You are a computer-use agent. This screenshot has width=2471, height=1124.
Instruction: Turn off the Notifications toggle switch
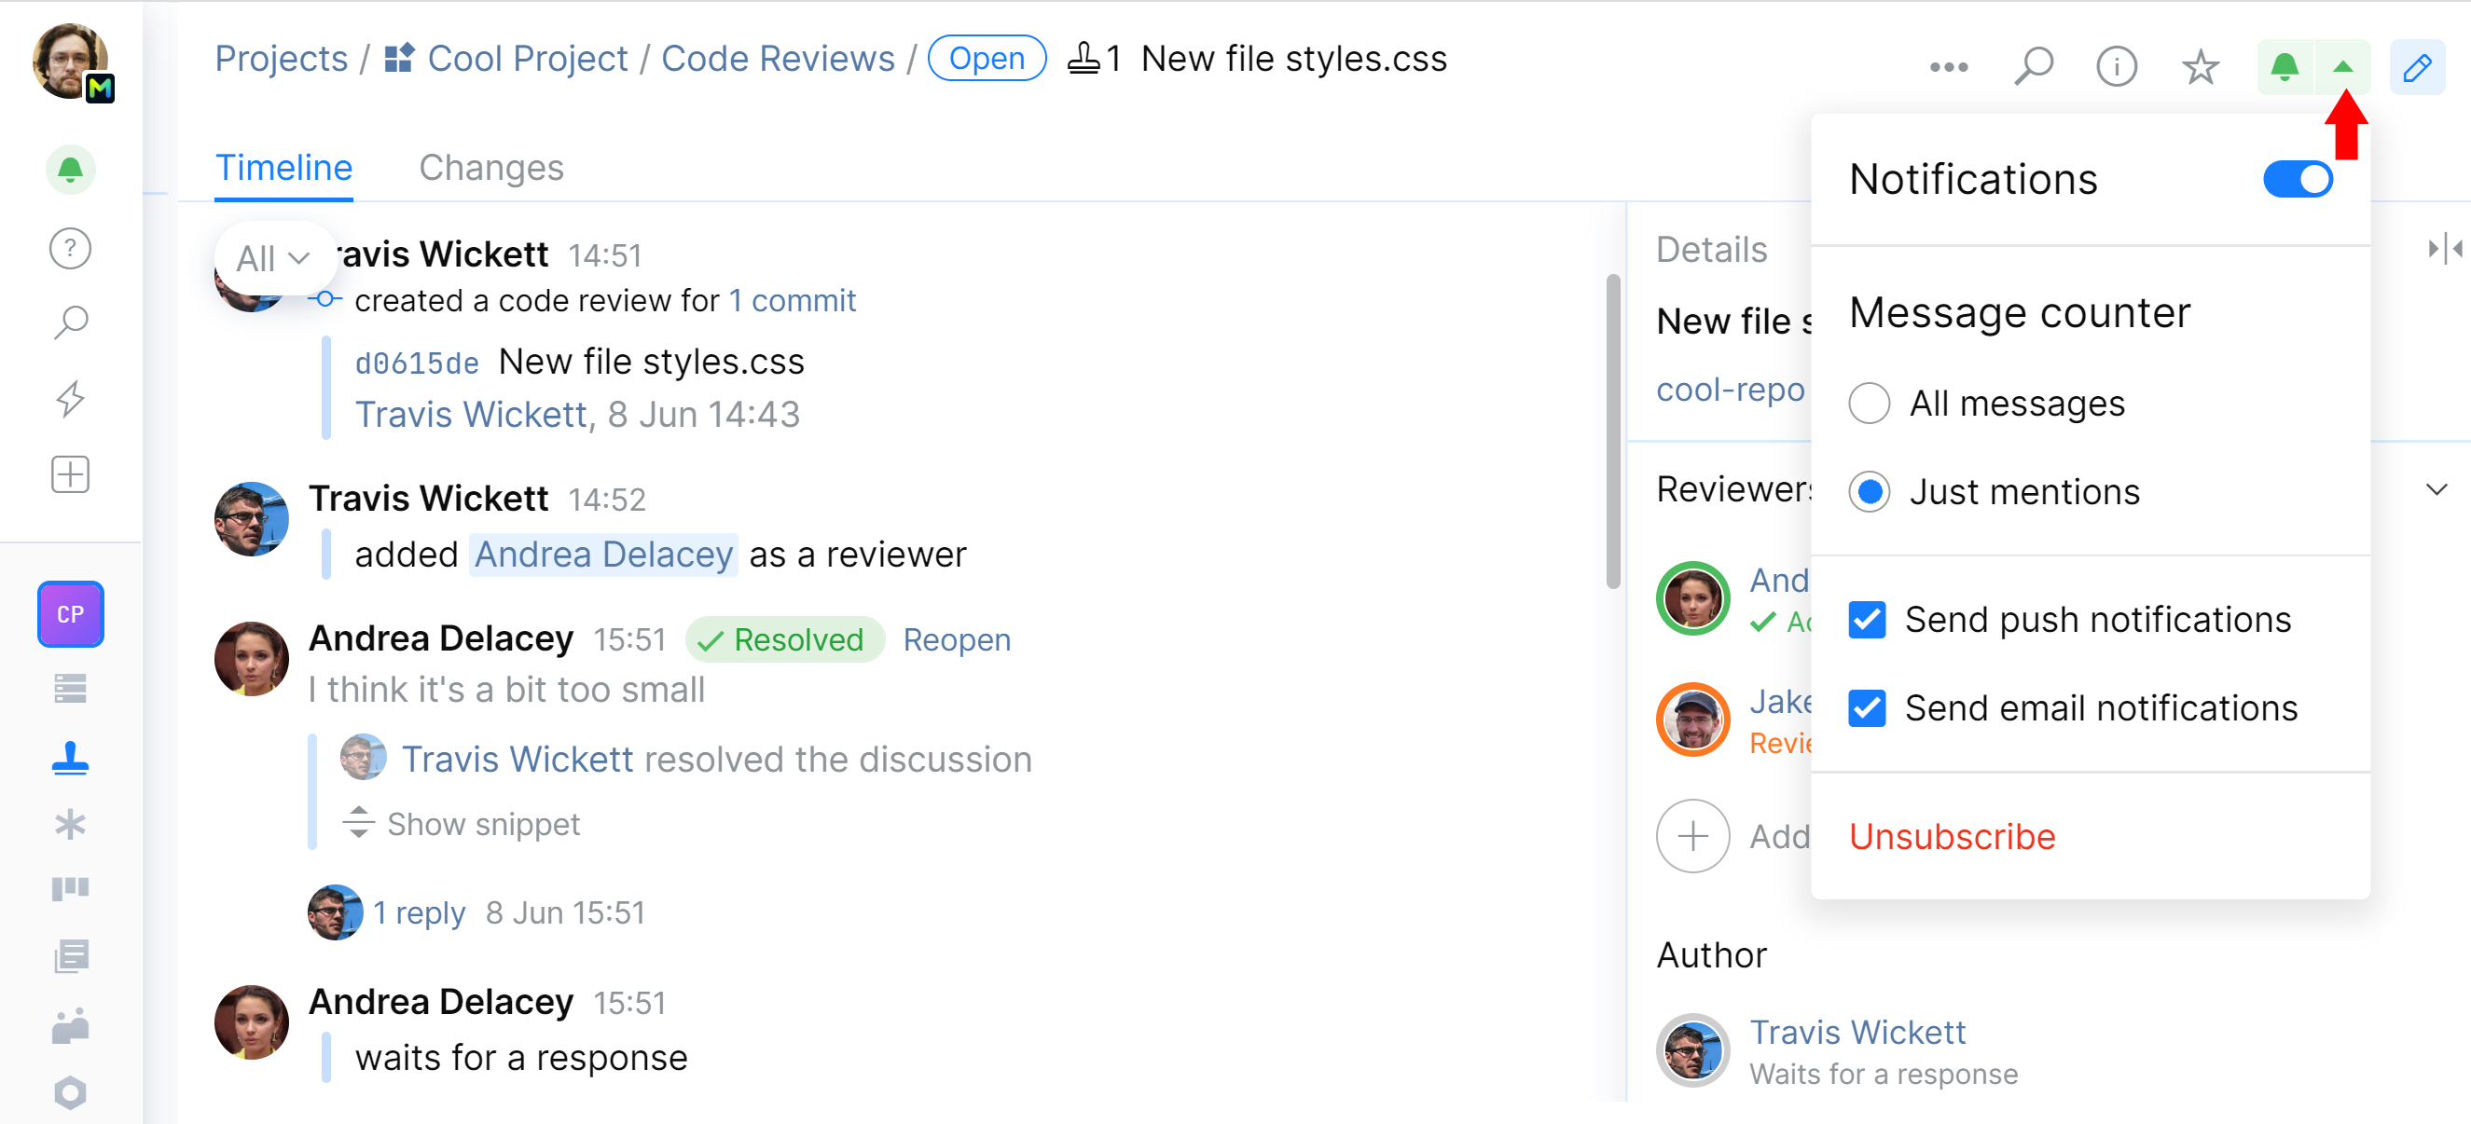[2297, 179]
